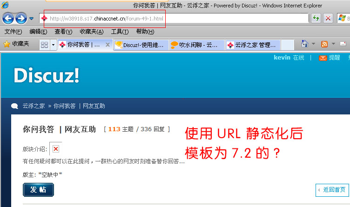This screenshot has width=350, height=207.
Task: Click the kevin username link
Action: (x=282, y=58)
